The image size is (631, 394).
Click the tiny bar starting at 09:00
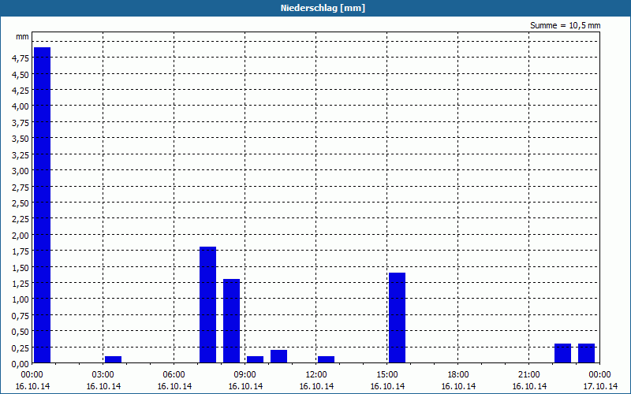click(x=255, y=359)
